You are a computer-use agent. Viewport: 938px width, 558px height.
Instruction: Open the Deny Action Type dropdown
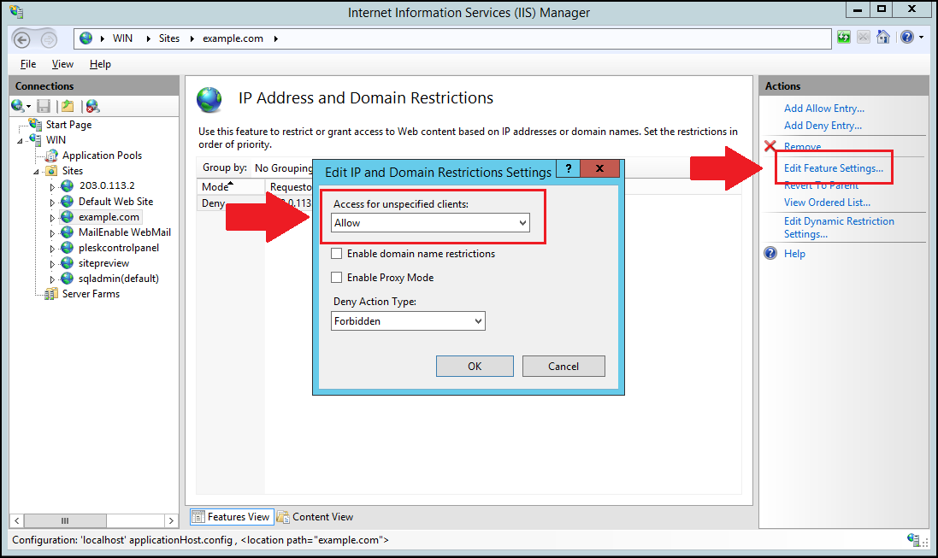[408, 321]
